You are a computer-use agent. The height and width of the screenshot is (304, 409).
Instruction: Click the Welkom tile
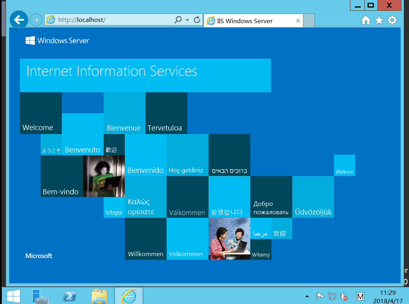344,166
